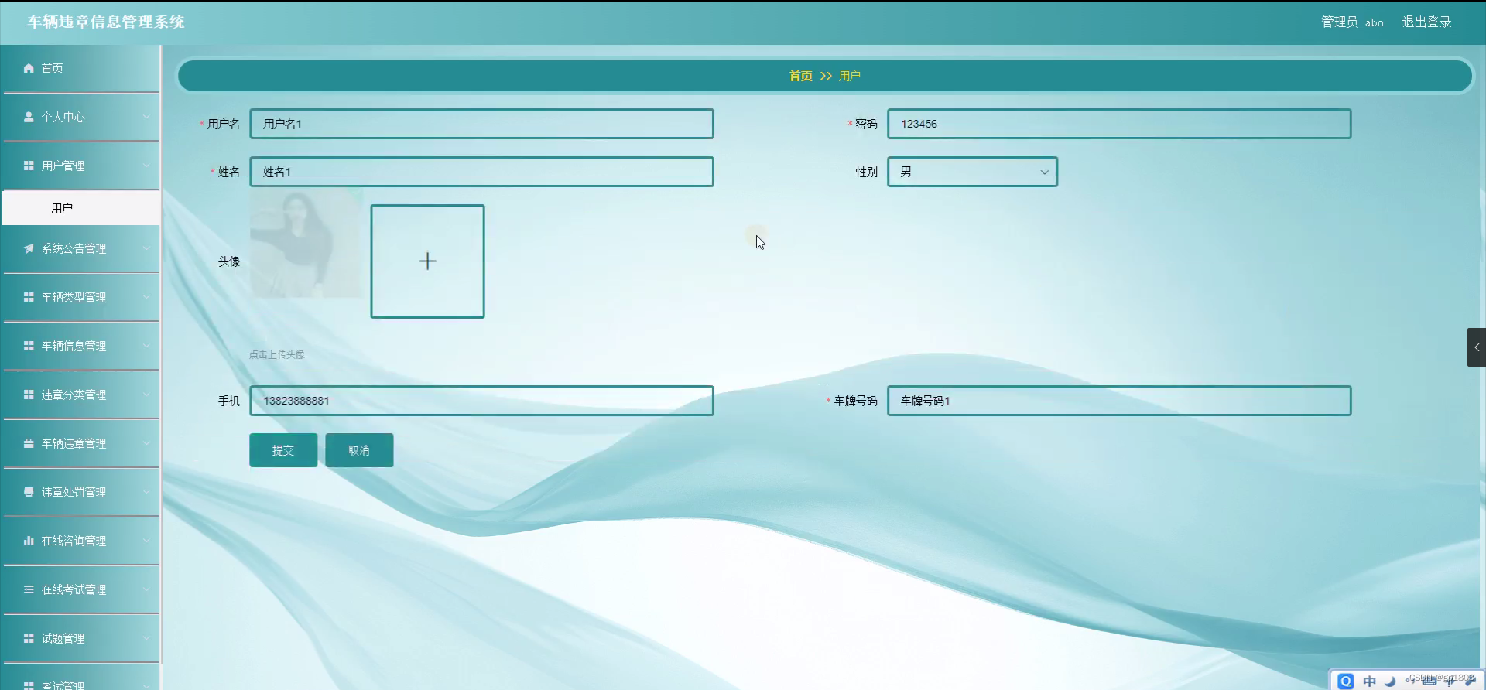Collapse the 用户管理 menu chevron
The height and width of the screenshot is (690, 1486).
(x=146, y=166)
